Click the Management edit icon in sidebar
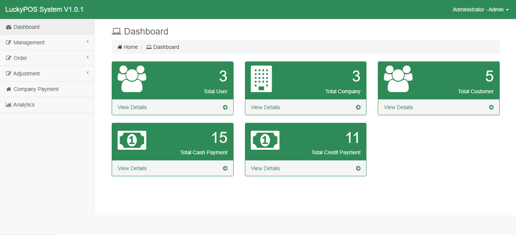516x235 pixels. tap(9, 42)
